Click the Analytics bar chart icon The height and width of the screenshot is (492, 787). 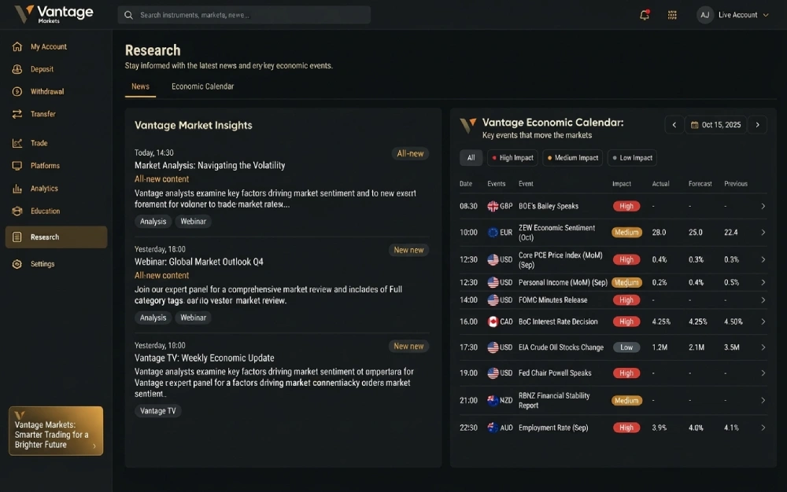tap(17, 189)
